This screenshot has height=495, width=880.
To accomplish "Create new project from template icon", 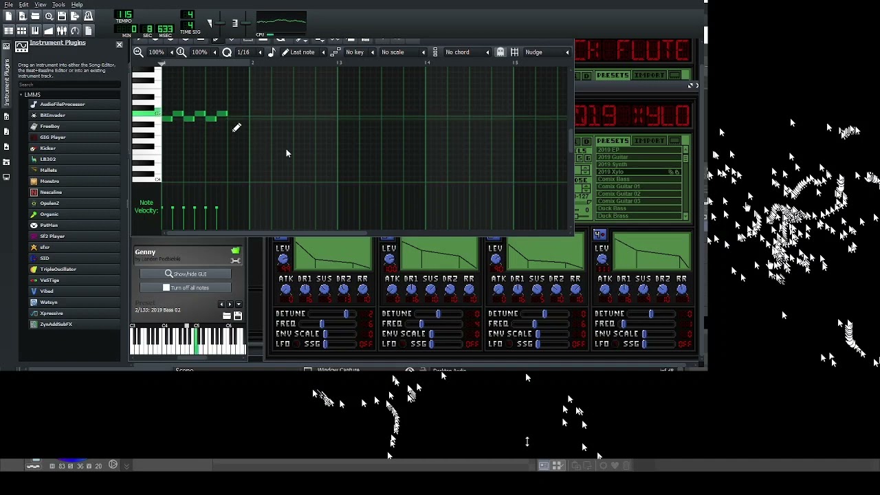I will click(x=22, y=16).
